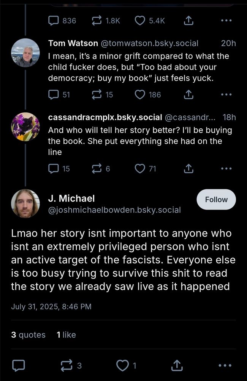The image size is (247, 381).
Task: Open Tom Watson's profile picture
Action: point(25,53)
